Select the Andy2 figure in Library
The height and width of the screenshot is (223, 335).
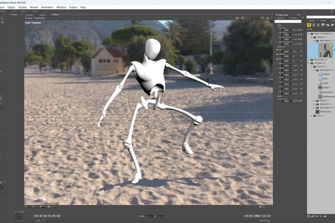tap(325, 83)
